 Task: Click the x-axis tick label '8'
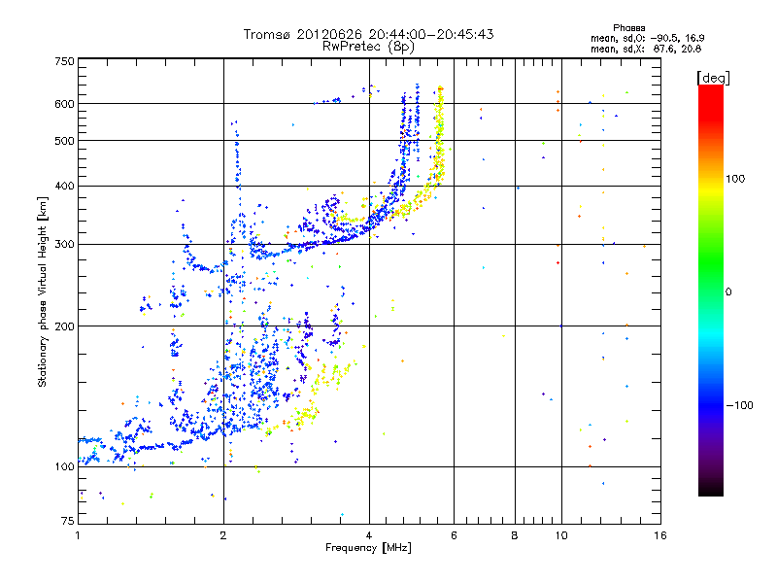(x=515, y=535)
